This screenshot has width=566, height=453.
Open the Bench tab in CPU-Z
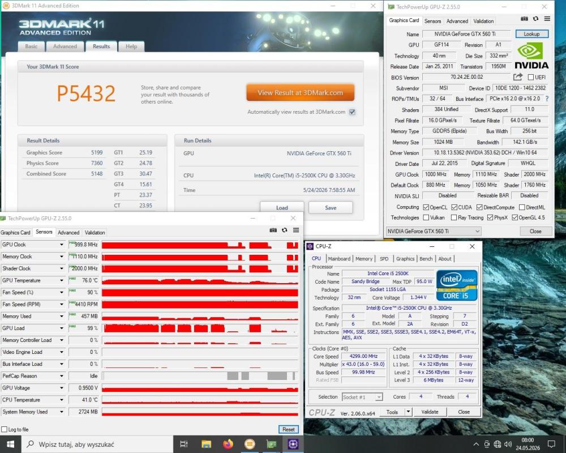pyautogui.click(x=426, y=259)
